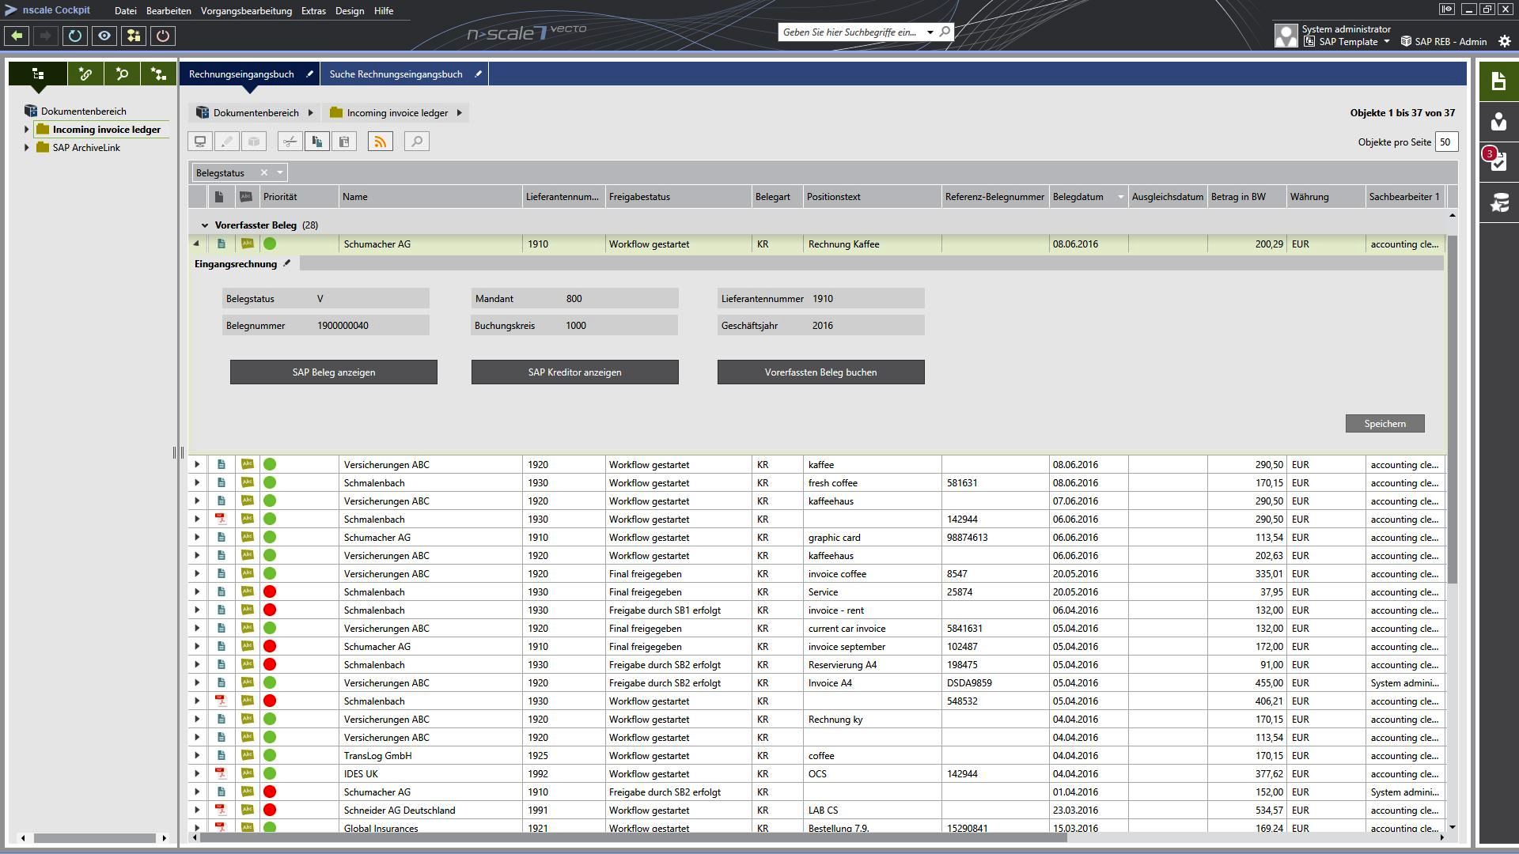Viewport: 1519px width, 854px height.
Task: Expand the Versicherungen ABC kaffee row
Action: point(197,464)
